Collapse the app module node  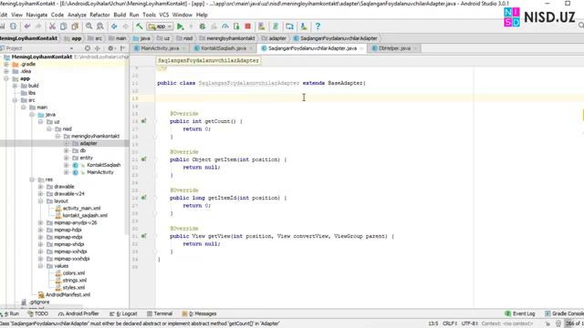pyautogui.click(x=6, y=79)
